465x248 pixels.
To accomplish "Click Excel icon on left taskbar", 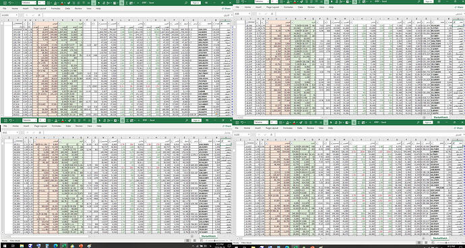I will point(64,245).
